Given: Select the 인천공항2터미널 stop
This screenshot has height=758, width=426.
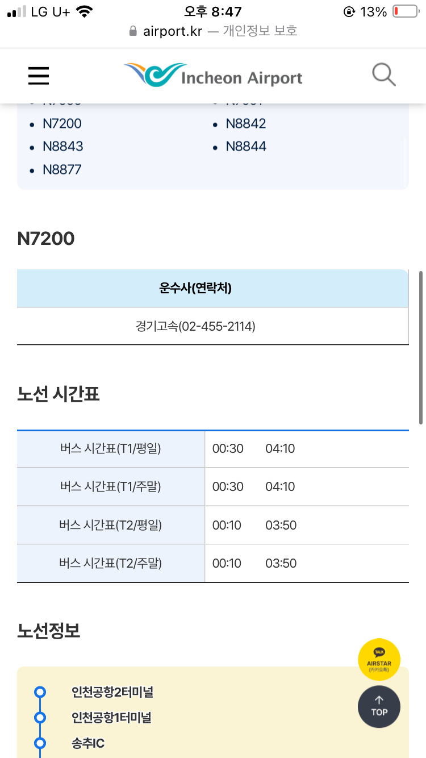Looking at the screenshot, I should pyautogui.click(x=112, y=692).
